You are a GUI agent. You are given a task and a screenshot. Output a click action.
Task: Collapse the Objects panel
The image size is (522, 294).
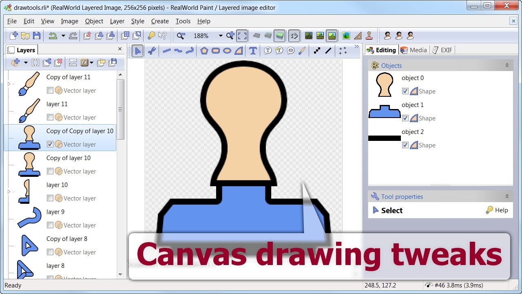tap(507, 65)
